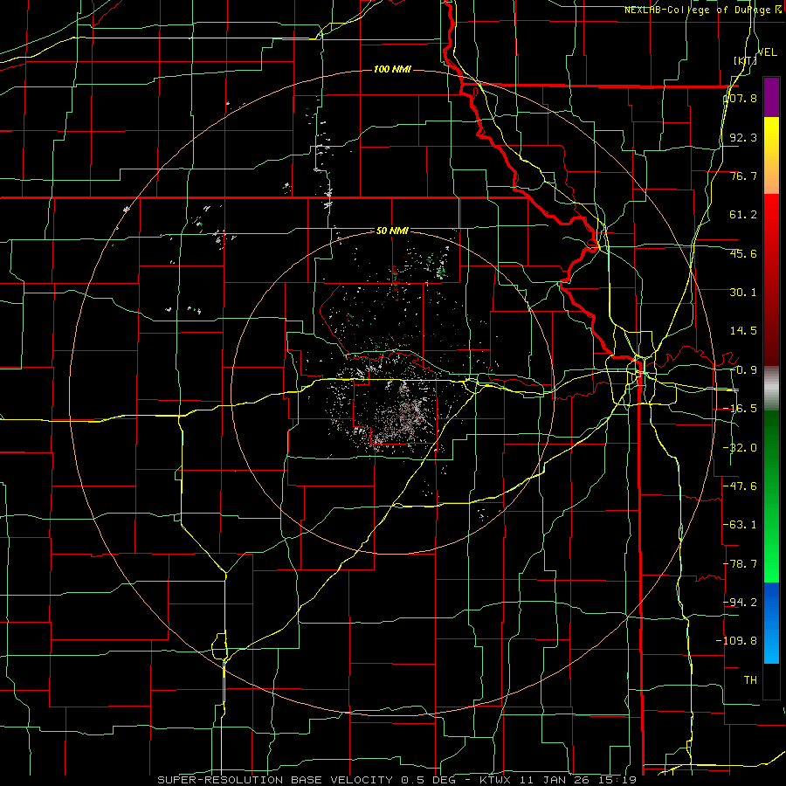
Task: Click the yellow-orange segment of the color bar
Action: pyautogui.click(x=771, y=155)
